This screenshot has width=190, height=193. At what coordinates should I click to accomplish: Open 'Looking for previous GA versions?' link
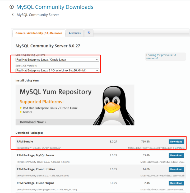click(161, 57)
